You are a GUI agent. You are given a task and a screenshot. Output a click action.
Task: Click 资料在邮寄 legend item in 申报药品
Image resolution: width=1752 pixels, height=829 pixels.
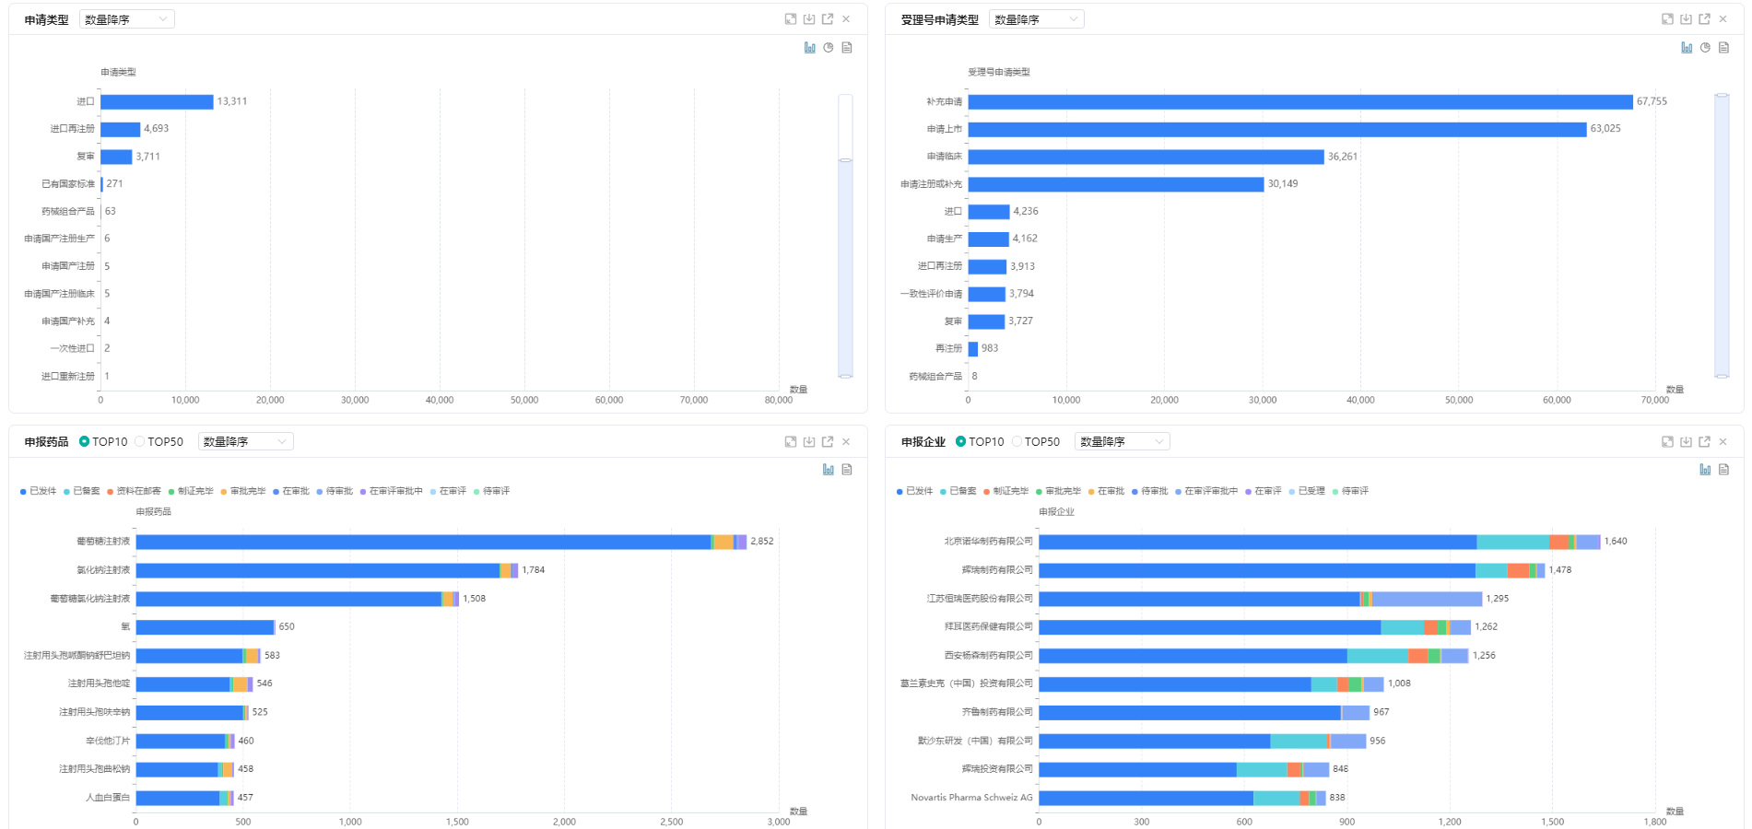point(134,492)
